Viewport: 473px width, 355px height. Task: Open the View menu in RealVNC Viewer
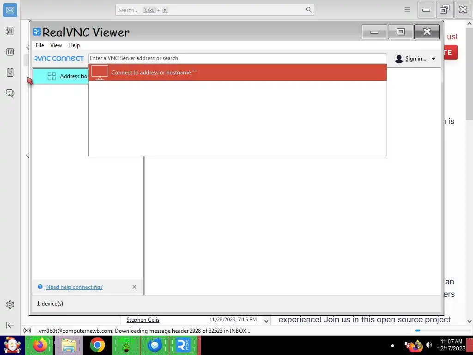56,45
